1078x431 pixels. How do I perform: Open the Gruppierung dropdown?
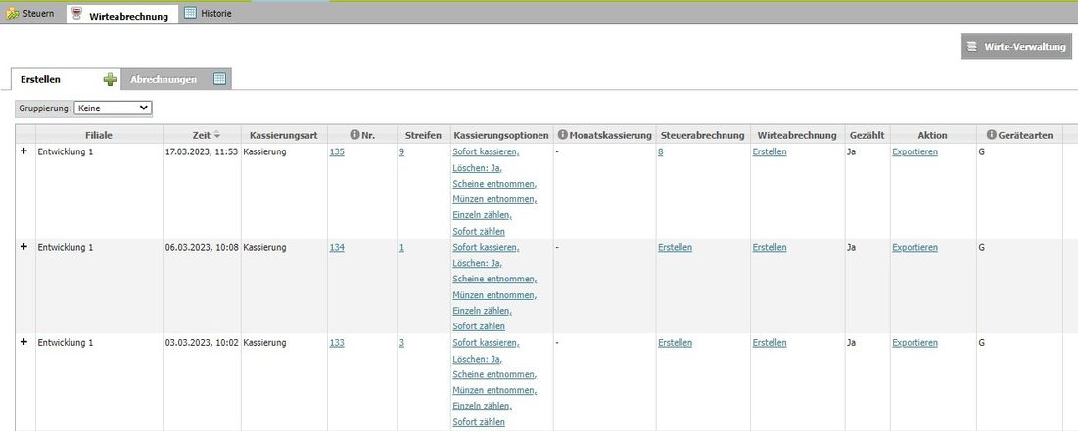(113, 108)
